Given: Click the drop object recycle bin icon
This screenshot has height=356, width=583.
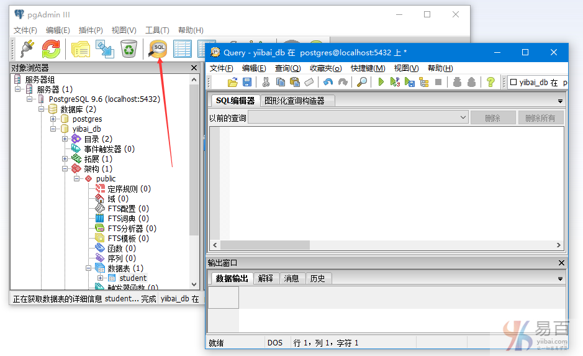Looking at the screenshot, I should [129, 48].
